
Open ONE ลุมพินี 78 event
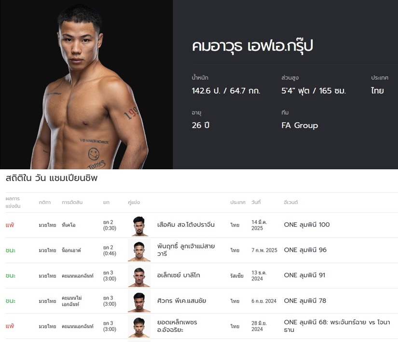click(x=305, y=301)
